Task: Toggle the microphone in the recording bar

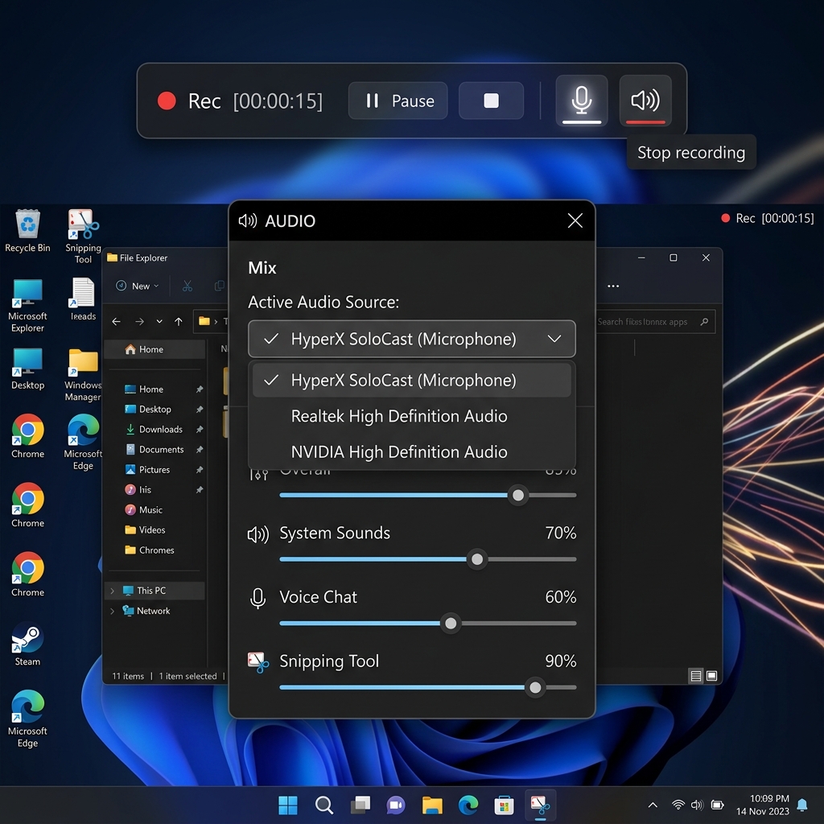Action: click(x=581, y=101)
